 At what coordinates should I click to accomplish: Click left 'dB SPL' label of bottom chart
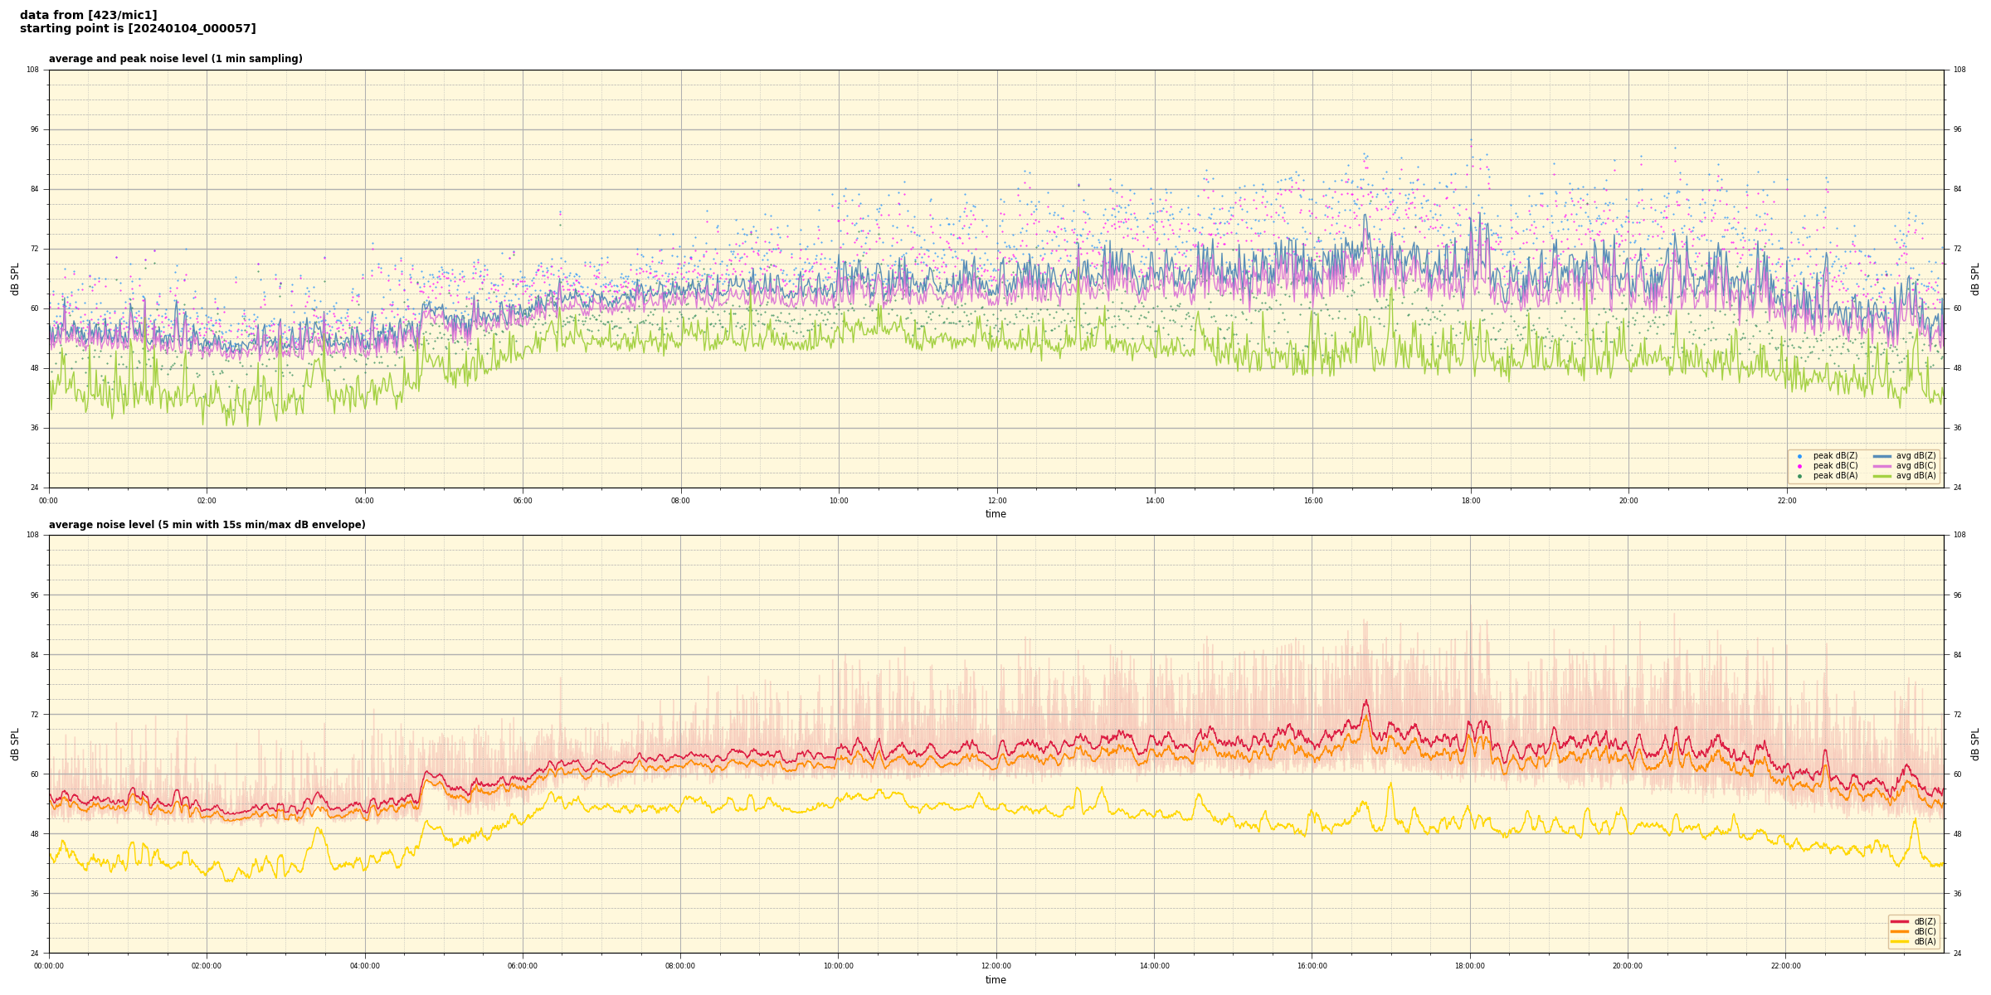coord(15,744)
